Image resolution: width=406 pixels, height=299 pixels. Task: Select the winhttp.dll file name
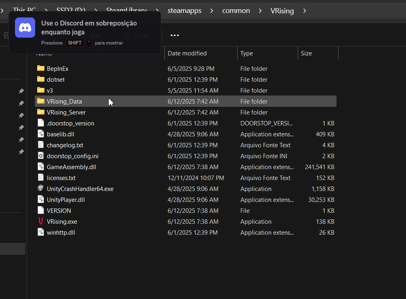coord(61,233)
